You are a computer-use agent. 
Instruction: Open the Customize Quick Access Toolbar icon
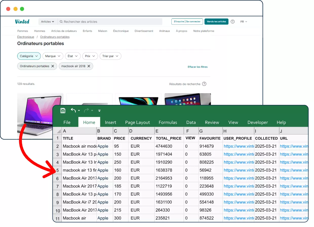[x=99, y=110]
